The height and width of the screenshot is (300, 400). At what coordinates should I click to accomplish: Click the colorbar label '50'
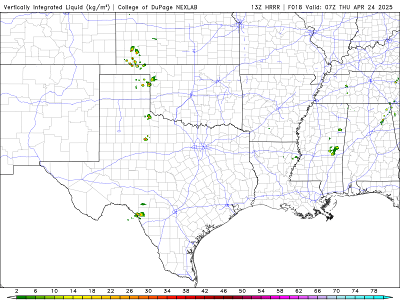tap(242, 291)
